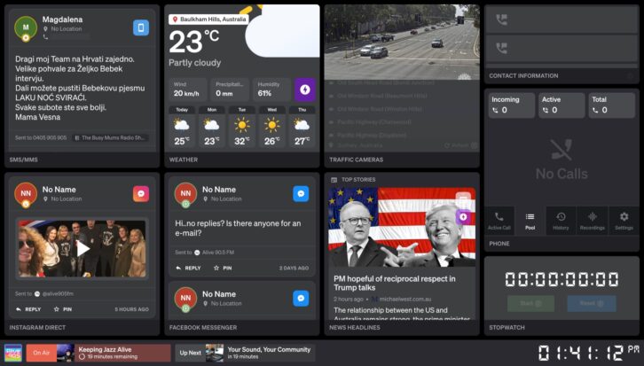The height and width of the screenshot is (366, 644).
Task: Click the purple lightning icon on the news image
Action: pyautogui.click(x=462, y=216)
